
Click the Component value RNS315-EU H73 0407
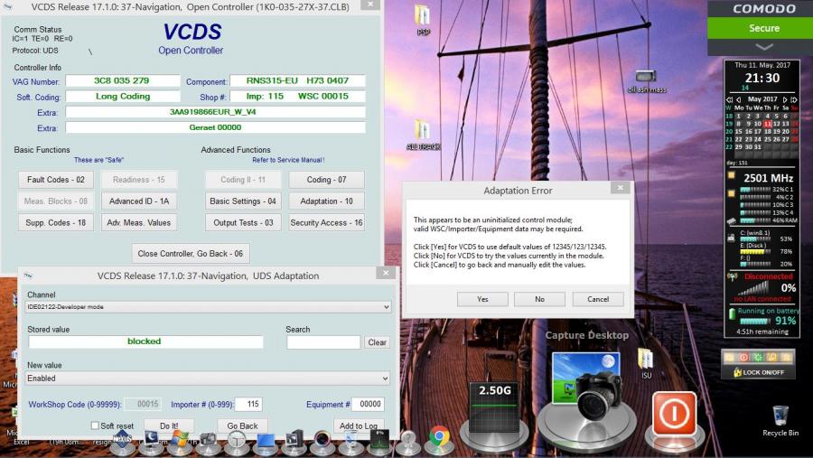tap(297, 81)
